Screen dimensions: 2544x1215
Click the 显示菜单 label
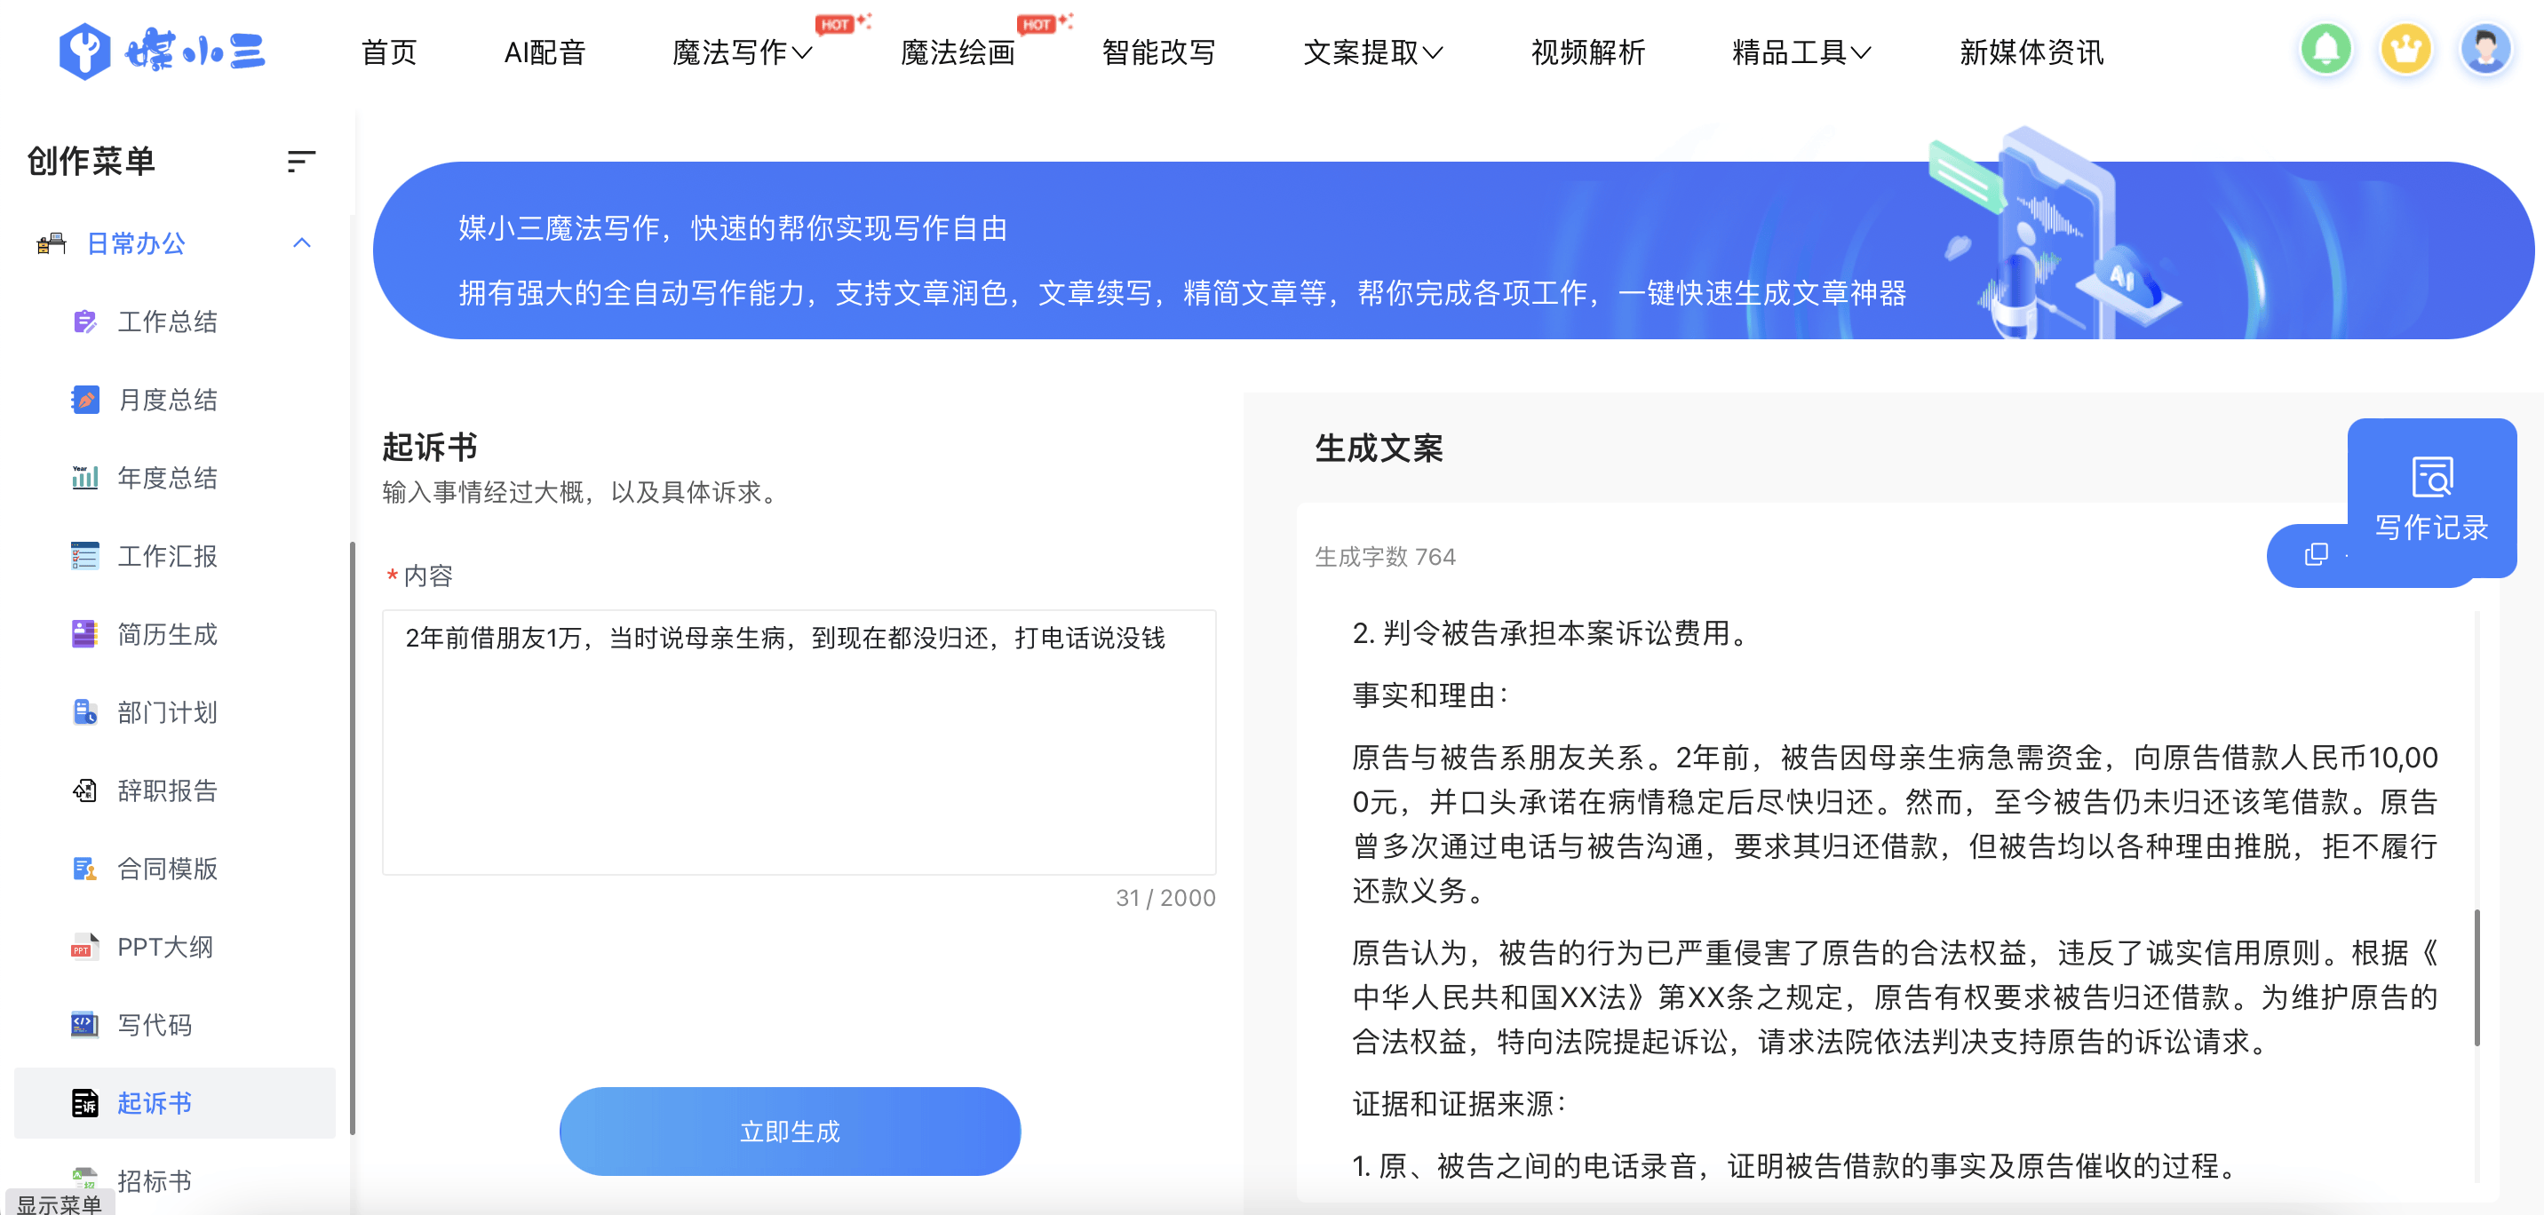[x=60, y=1203]
